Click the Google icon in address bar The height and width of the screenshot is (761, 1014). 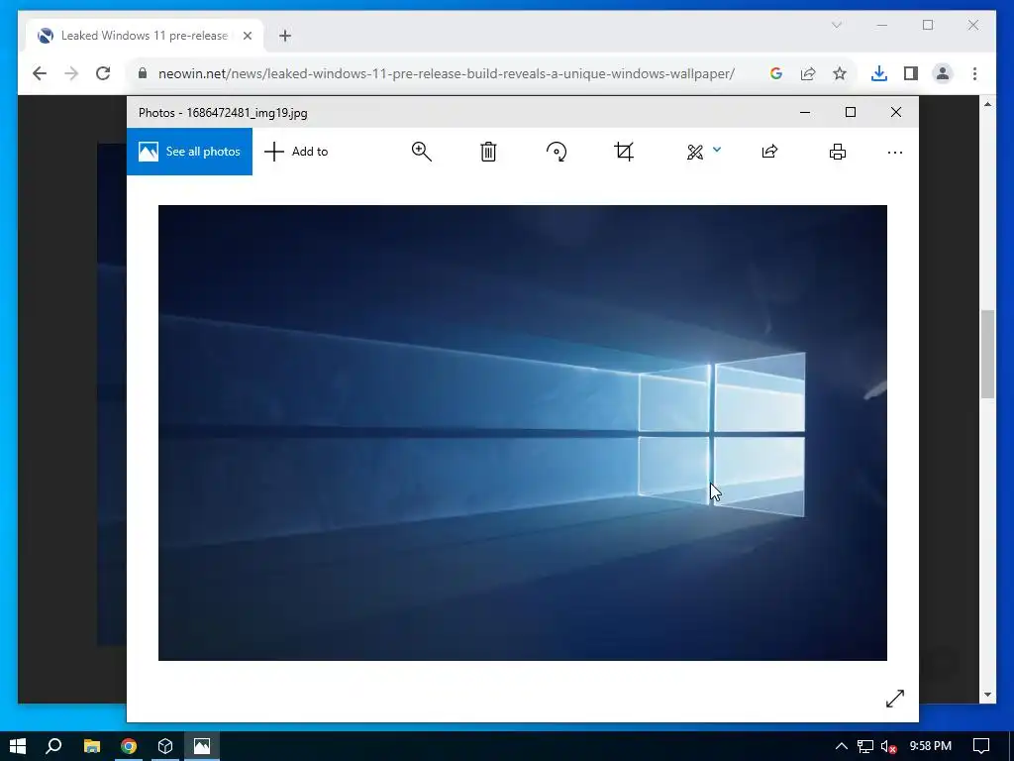pos(776,73)
